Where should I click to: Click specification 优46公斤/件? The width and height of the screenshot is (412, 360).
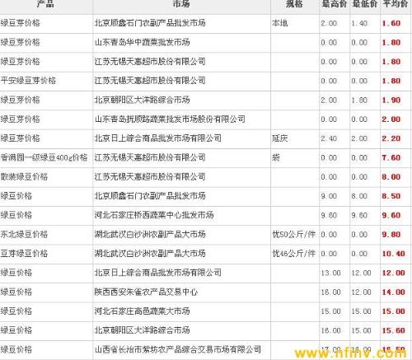[x=293, y=254]
